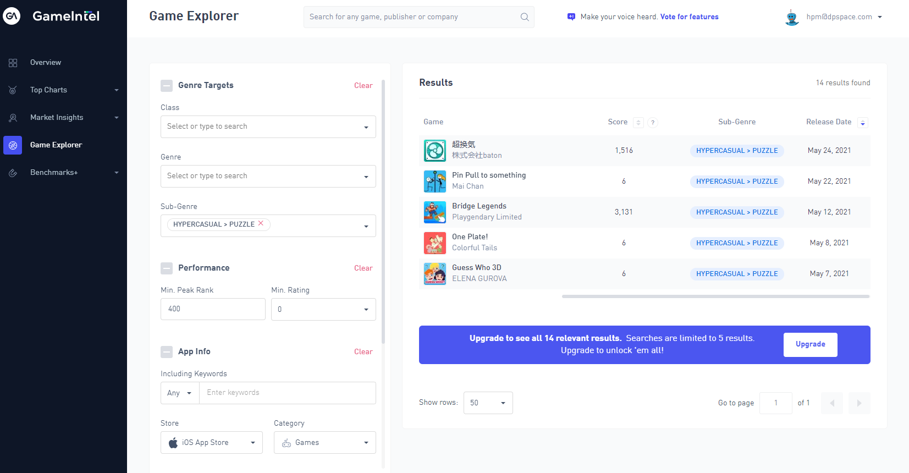The height and width of the screenshot is (473, 909).
Task: Click the Game Explorer sidebar icon
Action: pos(13,145)
